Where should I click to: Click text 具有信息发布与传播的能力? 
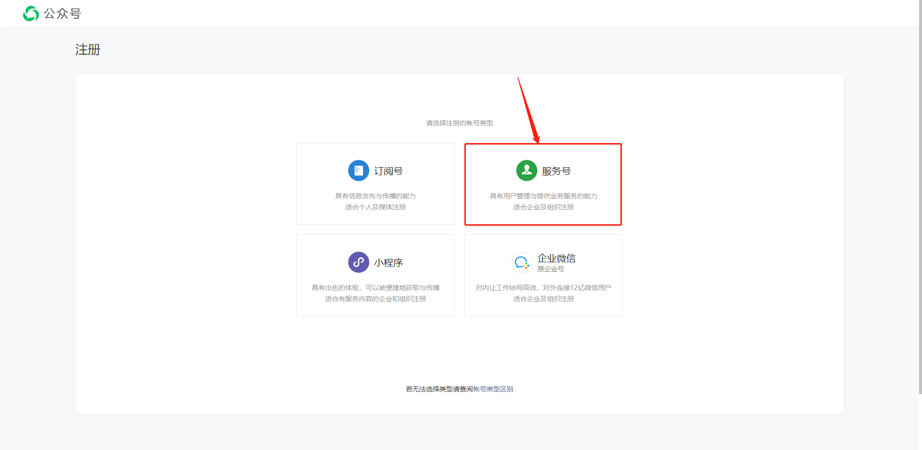tap(376, 196)
